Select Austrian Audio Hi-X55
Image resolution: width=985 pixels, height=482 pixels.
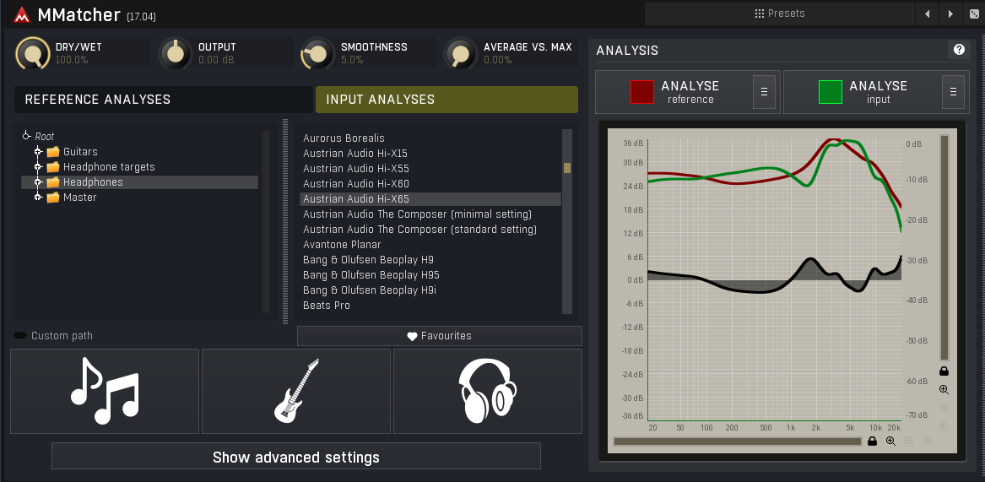[x=430, y=169]
